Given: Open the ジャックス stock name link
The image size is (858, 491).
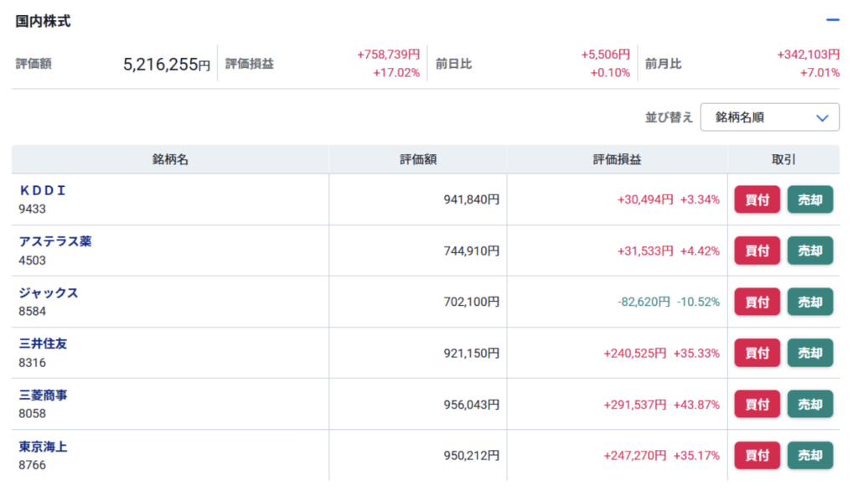Looking at the screenshot, I should (49, 292).
